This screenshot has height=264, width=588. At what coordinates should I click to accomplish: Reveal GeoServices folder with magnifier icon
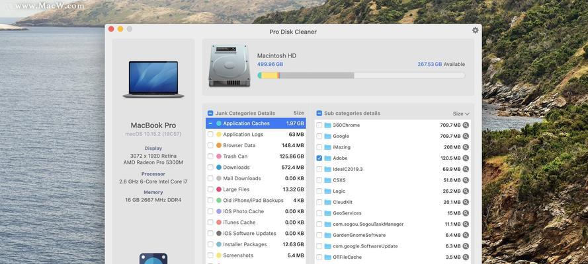(x=466, y=213)
